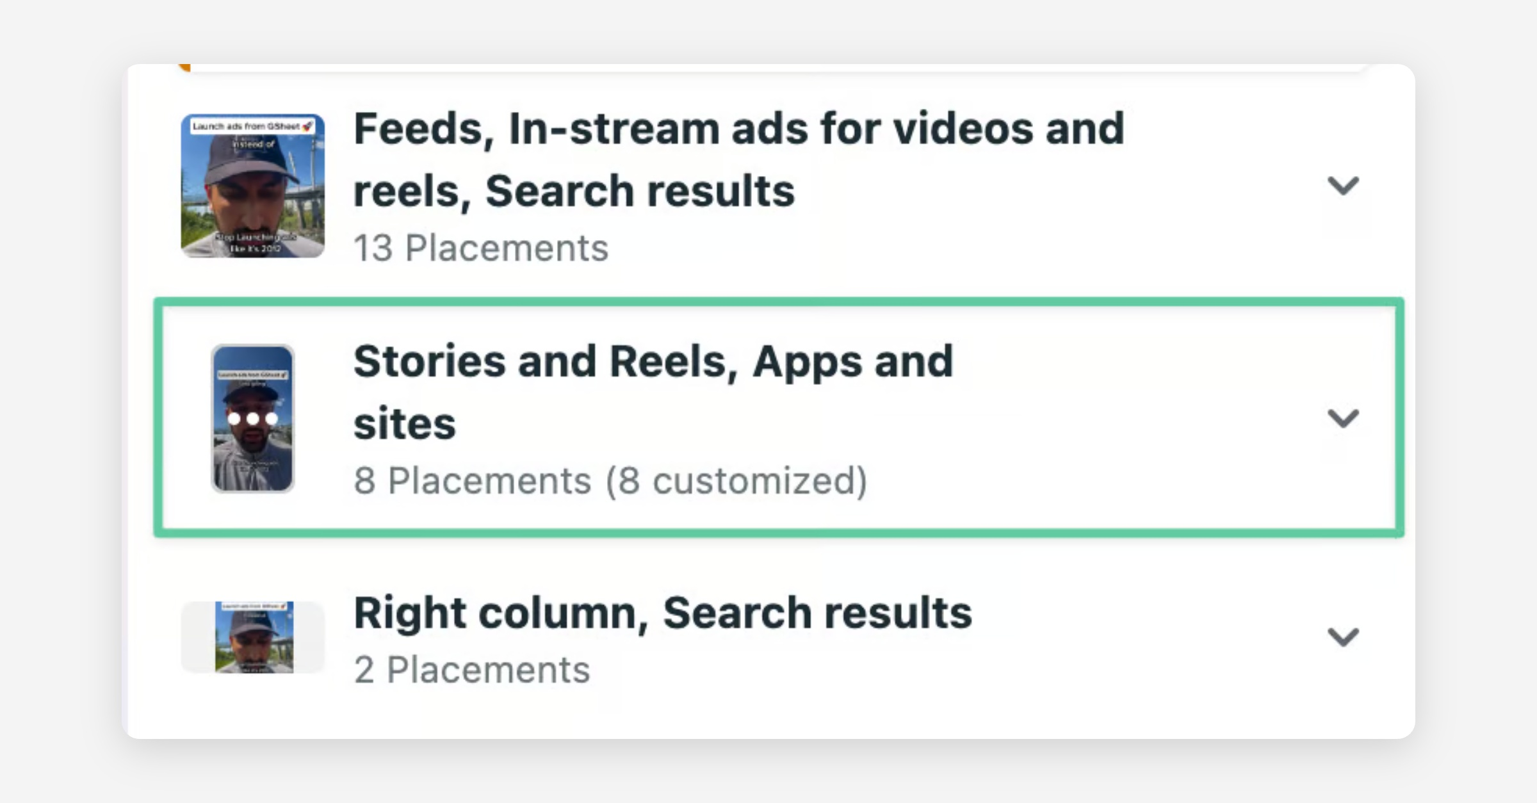The image size is (1537, 803).
Task: Select the "Stories and Reels, Apps and sites" title
Action: pos(653,362)
